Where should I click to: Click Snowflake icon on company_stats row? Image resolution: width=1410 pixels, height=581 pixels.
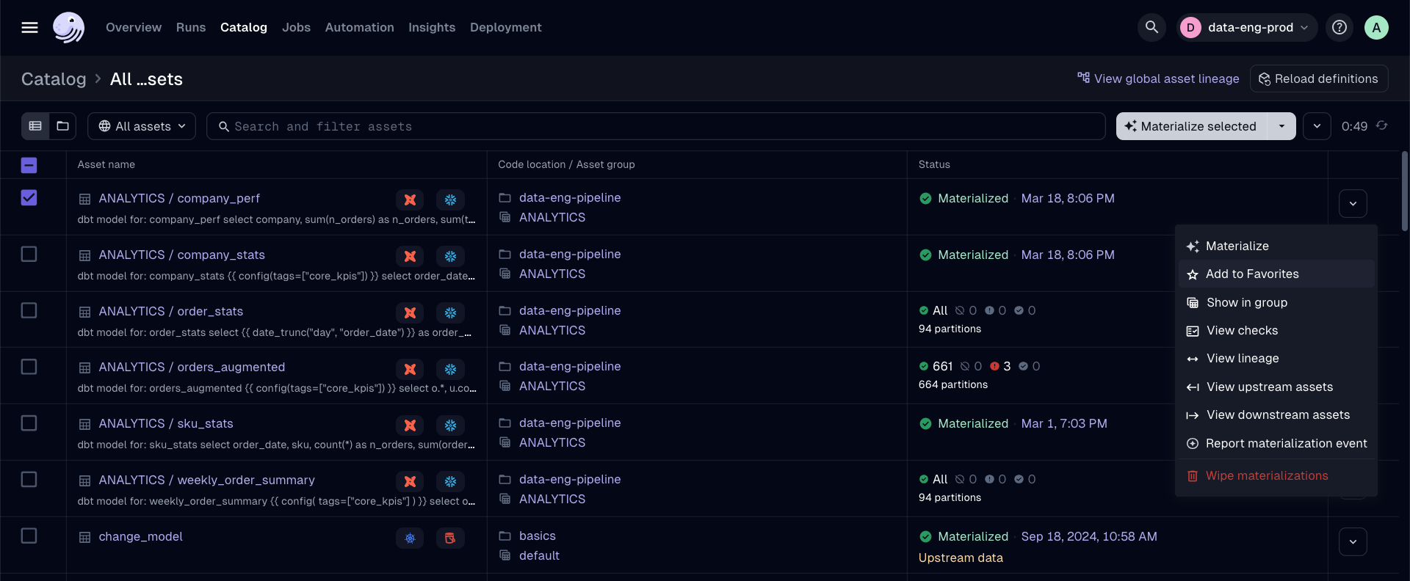pos(450,256)
